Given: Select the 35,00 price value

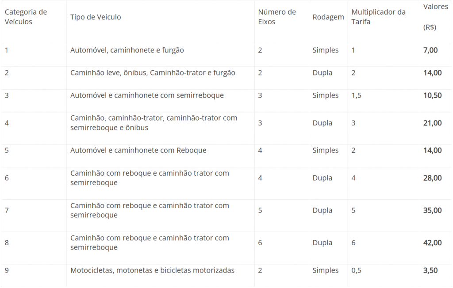Looking at the screenshot, I should [433, 210].
